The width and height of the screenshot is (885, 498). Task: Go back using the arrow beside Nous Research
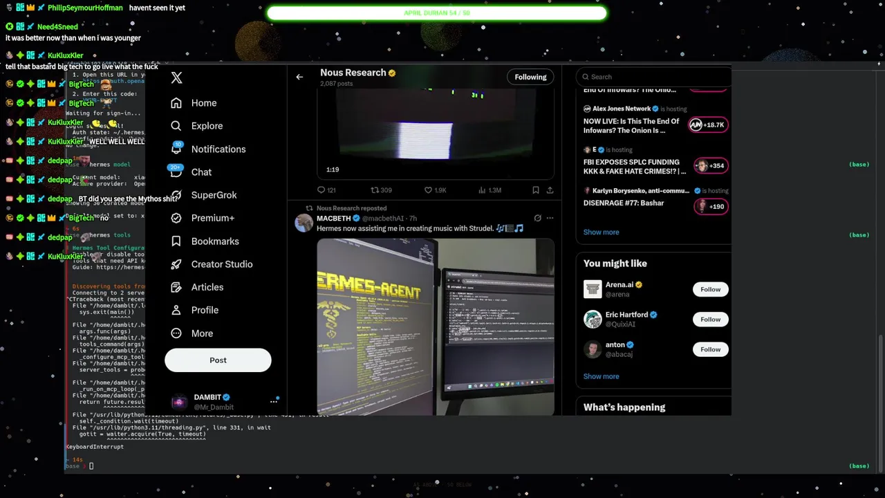click(x=299, y=77)
